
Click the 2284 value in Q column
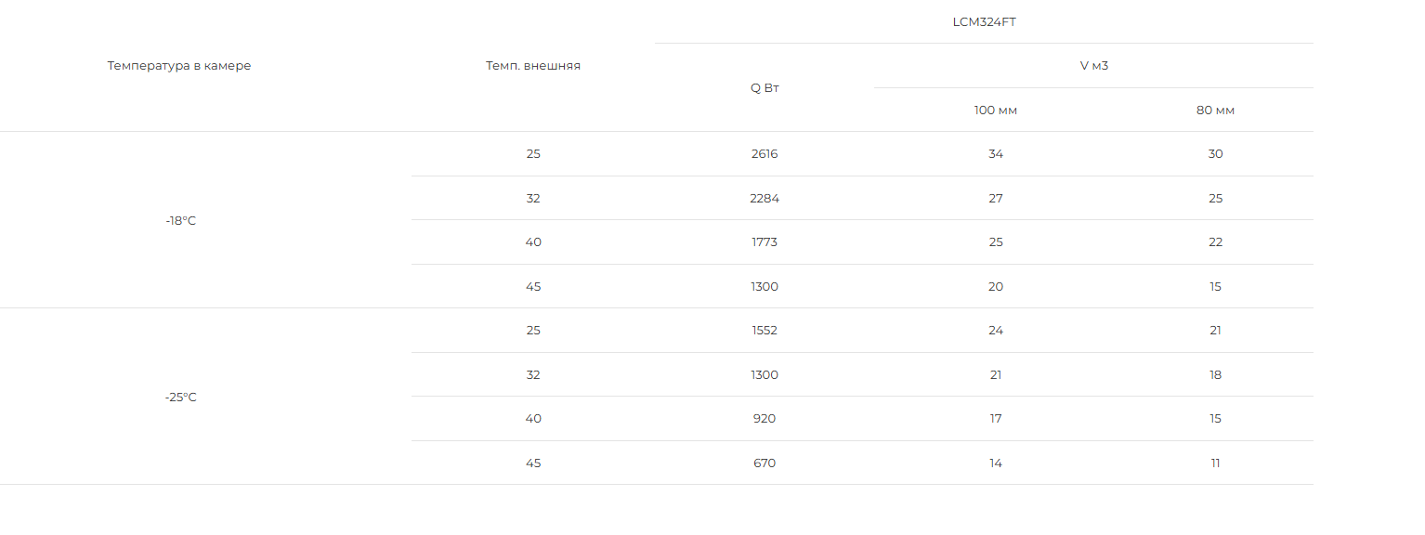click(x=765, y=199)
